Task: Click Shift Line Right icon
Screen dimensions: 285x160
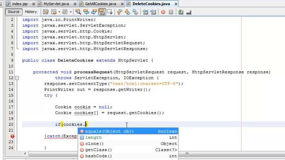Action: (153, 12)
